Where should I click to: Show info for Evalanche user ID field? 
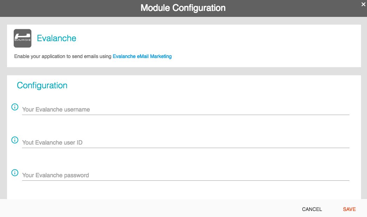click(x=15, y=140)
